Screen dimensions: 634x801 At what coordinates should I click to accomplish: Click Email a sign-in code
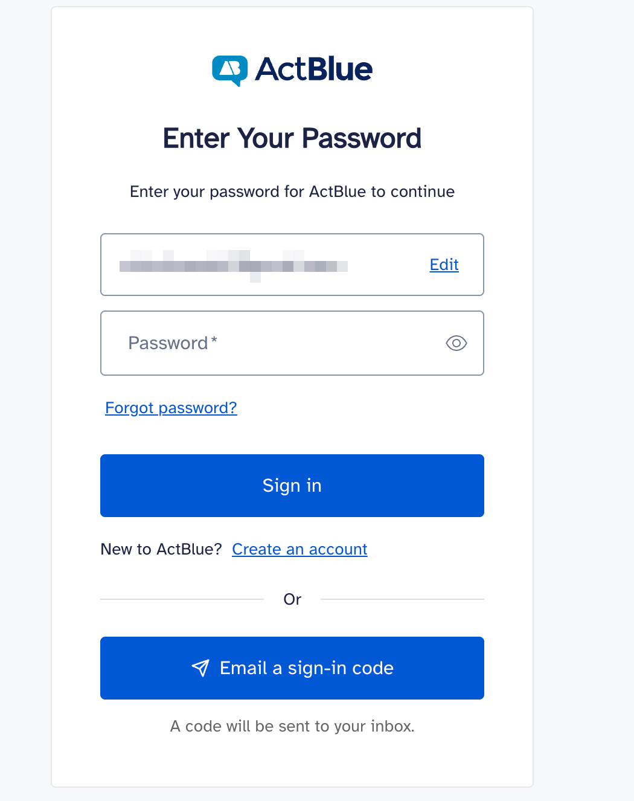pos(292,667)
